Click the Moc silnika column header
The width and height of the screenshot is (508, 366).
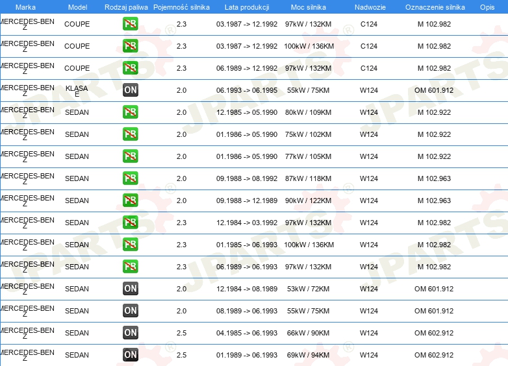point(309,7)
